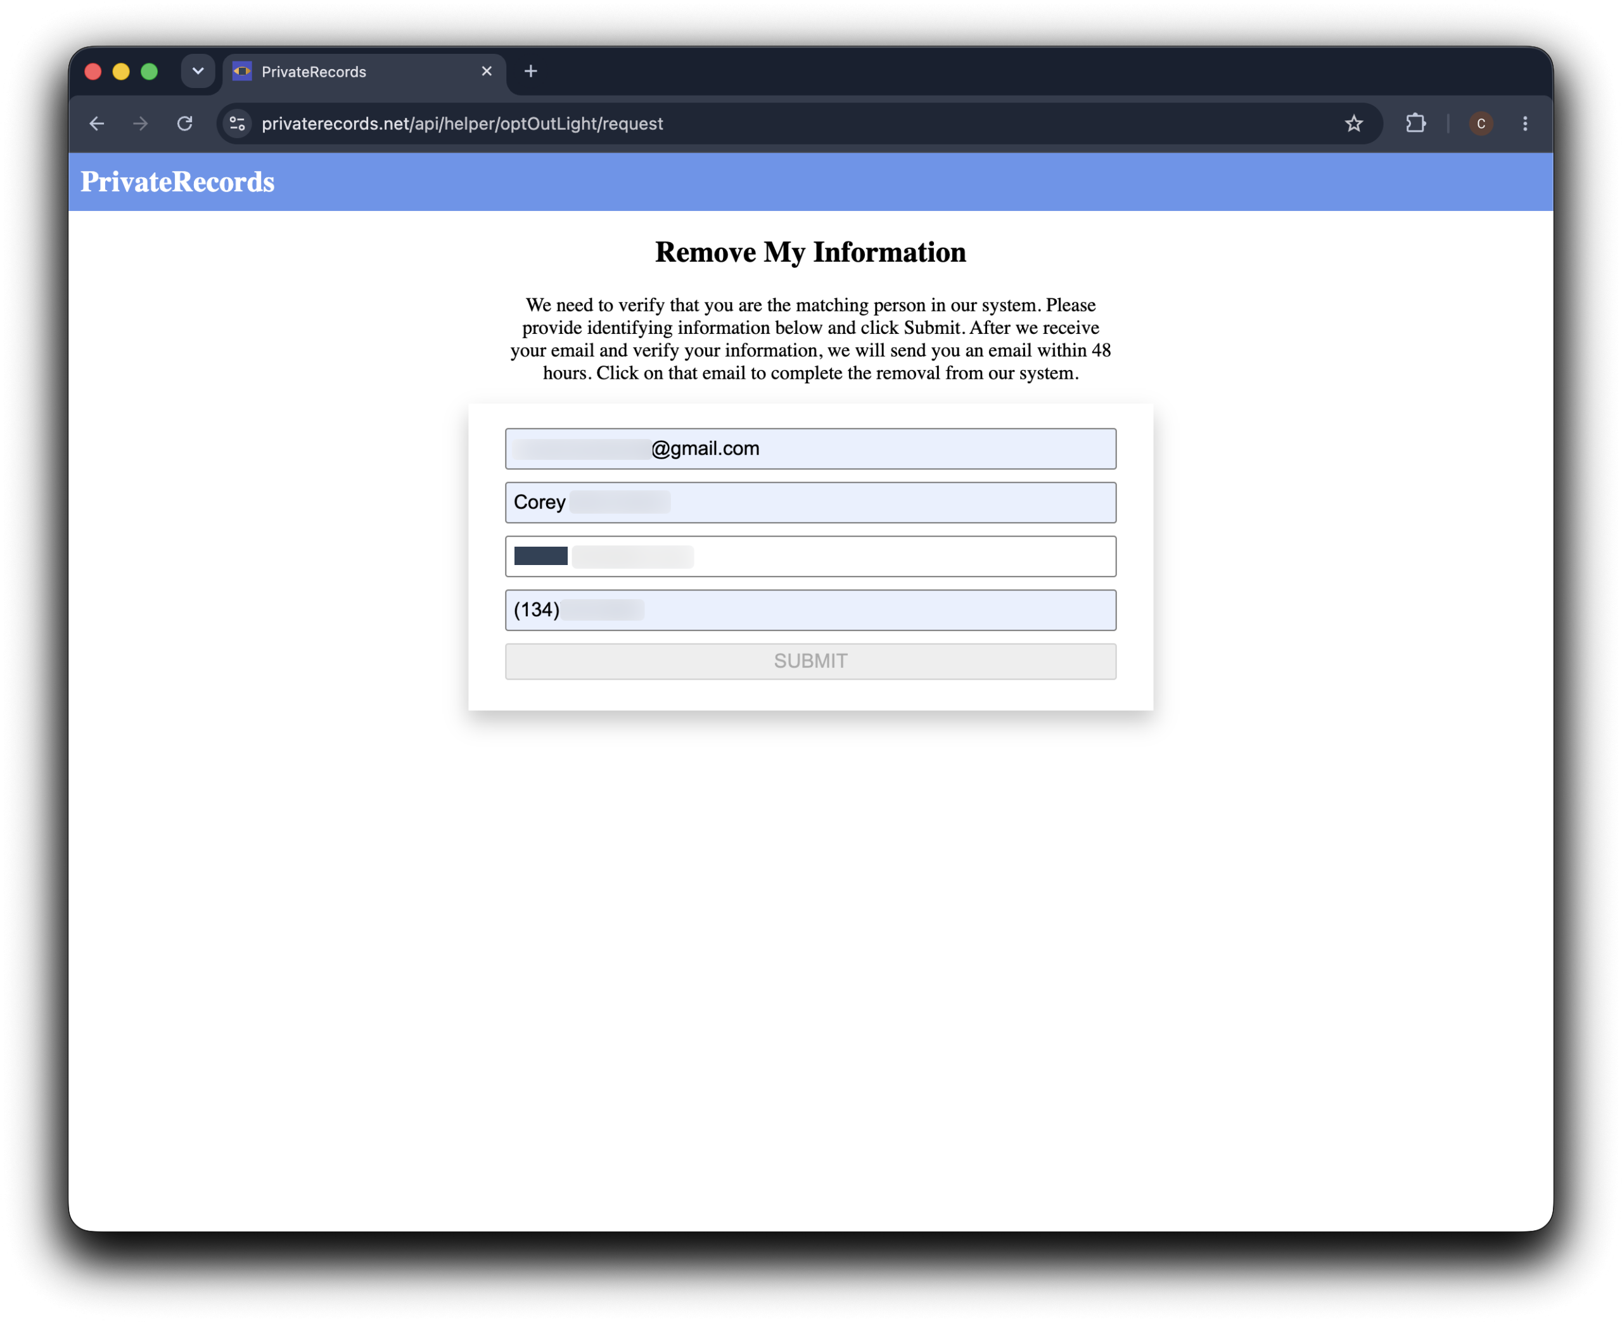Viewport: 1622px width, 1322px height.
Task: Minimize window with the yellow button
Action: click(121, 72)
